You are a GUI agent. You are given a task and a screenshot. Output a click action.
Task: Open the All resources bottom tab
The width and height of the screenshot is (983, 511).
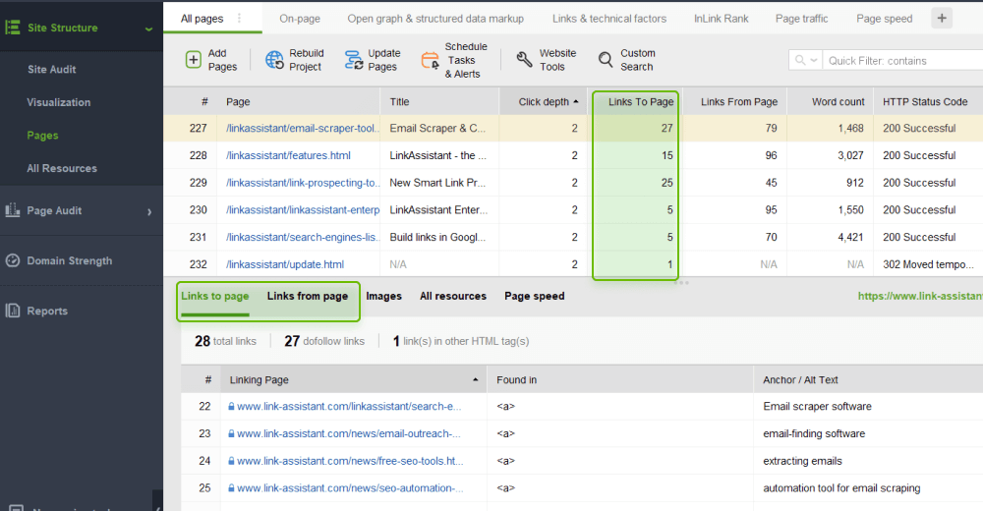point(452,296)
